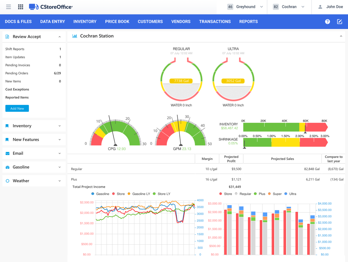This screenshot has width=348, height=262.
Task: Click the Cochran Station bar chart icon
Action: pos(75,36)
